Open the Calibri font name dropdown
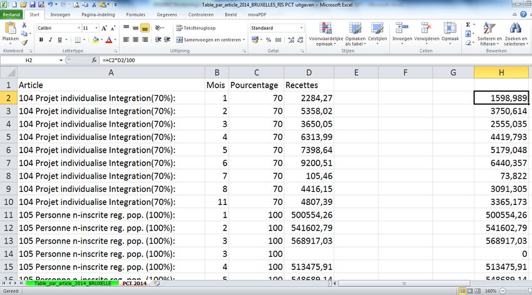 (x=79, y=28)
